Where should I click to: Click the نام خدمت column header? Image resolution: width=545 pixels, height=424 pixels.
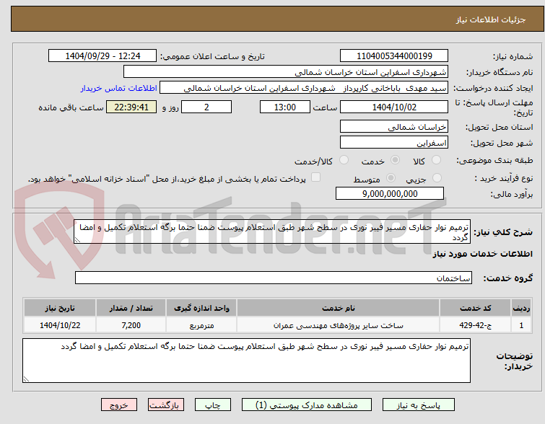[x=339, y=308]
